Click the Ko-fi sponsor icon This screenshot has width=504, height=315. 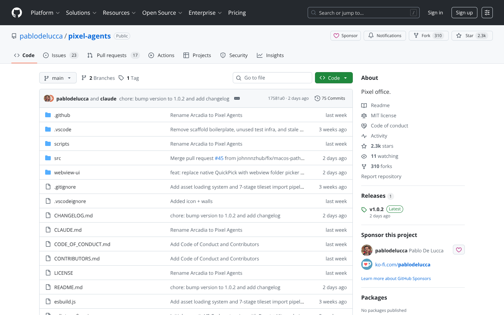coord(366,264)
